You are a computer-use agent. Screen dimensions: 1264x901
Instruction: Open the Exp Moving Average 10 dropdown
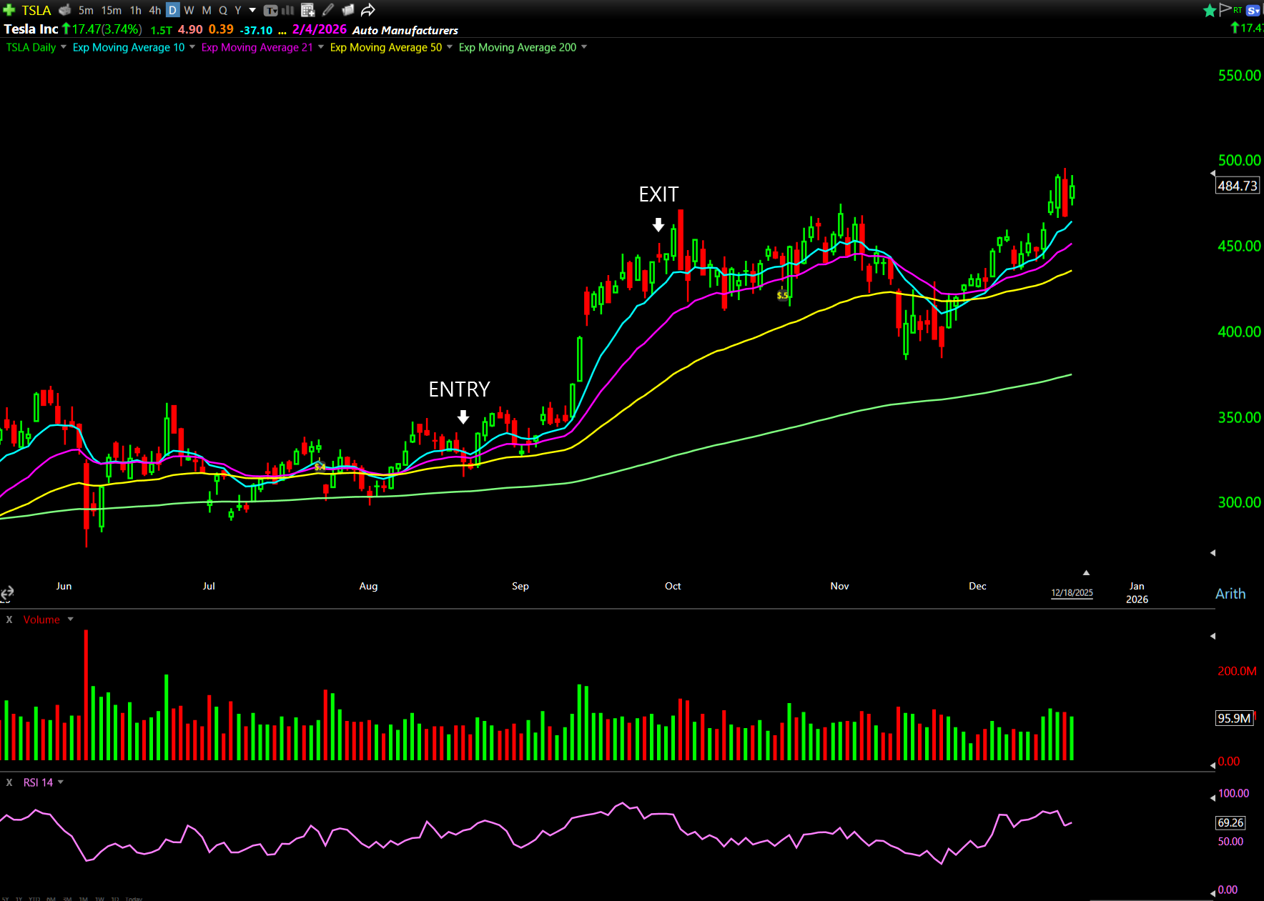(x=192, y=47)
